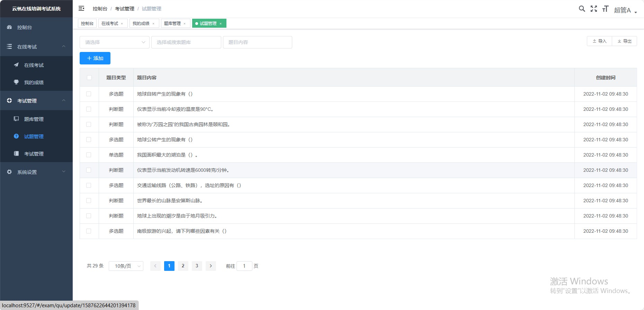Click the book icon for 考试管理 submenu

point(16,153)
